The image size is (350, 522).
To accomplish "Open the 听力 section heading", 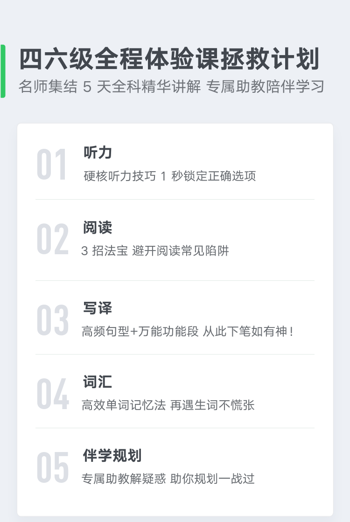I will [98, 153].
